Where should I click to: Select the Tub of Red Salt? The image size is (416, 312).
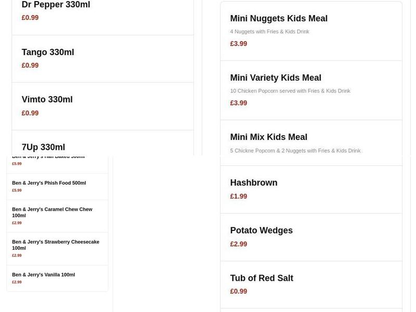tap(263, 278)
